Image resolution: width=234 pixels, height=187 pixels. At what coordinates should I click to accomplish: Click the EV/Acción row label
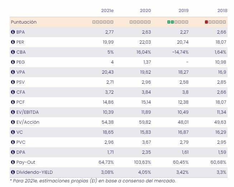(x=28, y=122)
